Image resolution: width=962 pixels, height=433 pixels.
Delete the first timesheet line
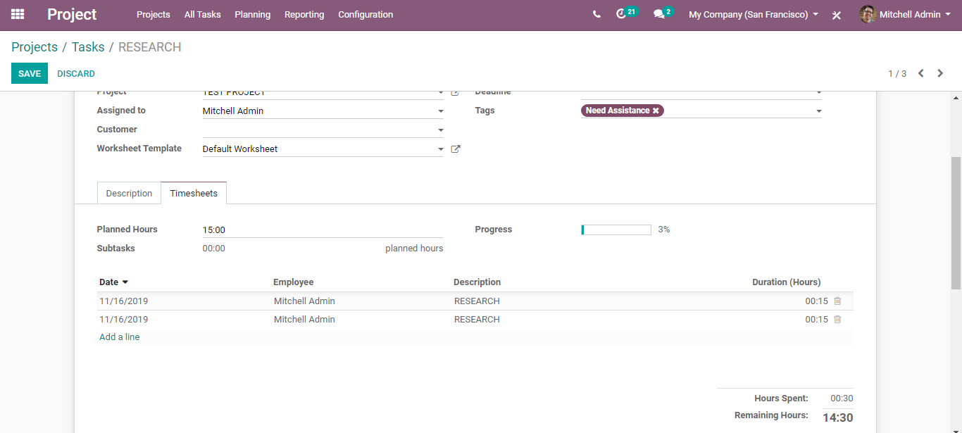pyautogui.click(x=837, y=301)
